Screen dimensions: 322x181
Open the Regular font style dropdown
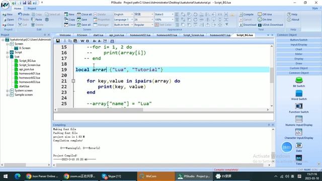tap(143, 25)
